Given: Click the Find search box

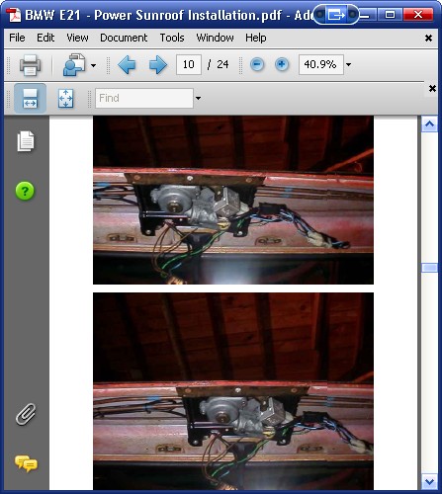Looking at the screenshot, I should pos(144,98).
